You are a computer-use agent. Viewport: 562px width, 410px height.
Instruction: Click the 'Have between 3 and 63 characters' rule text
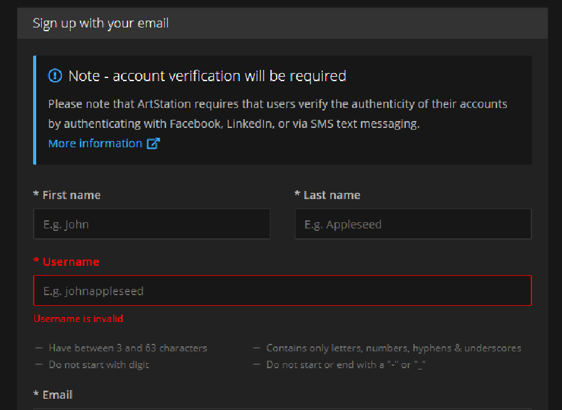click(128, 348)
